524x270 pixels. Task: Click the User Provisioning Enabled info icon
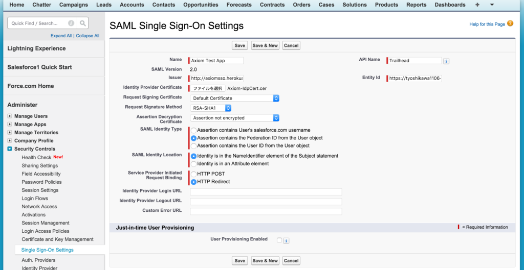pyautogui.click(x=286, y=241)
